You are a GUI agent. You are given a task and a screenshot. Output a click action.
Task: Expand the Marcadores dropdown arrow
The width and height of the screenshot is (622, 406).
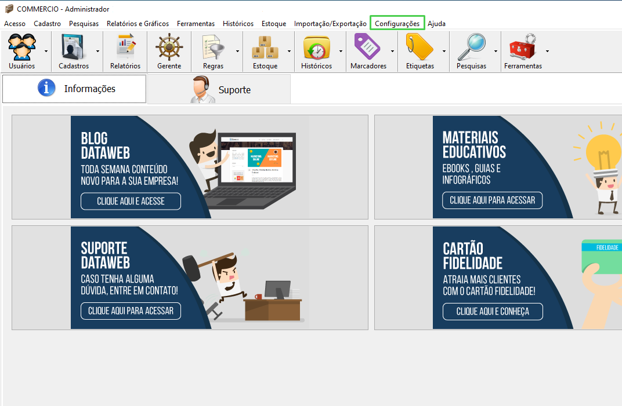tap(392, 52)
